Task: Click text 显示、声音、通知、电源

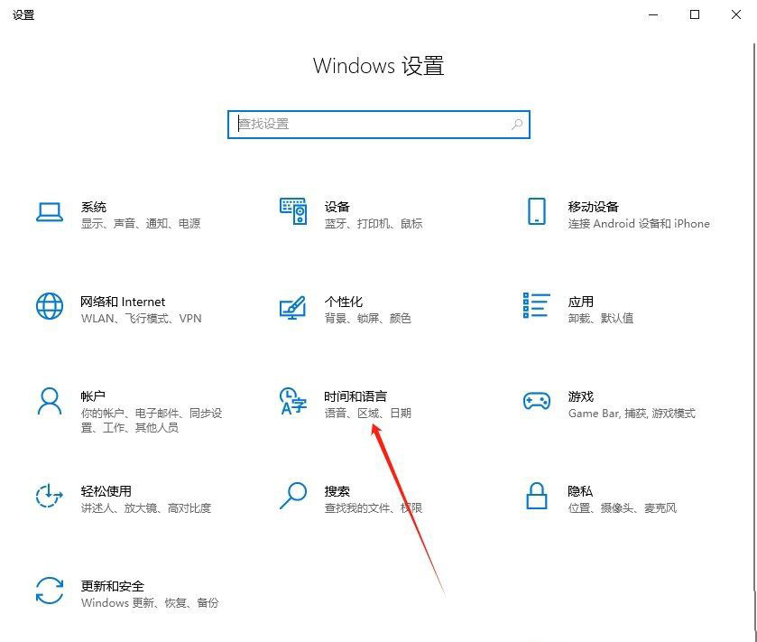Action: pos(141,223)
